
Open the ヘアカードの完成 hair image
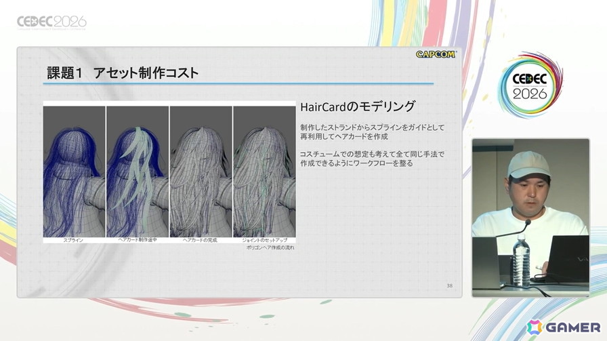[x=201, y=172]
